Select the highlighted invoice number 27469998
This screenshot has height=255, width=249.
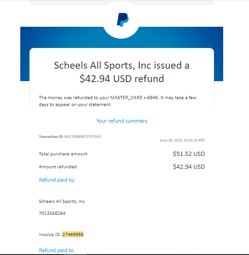click(73, 234)
